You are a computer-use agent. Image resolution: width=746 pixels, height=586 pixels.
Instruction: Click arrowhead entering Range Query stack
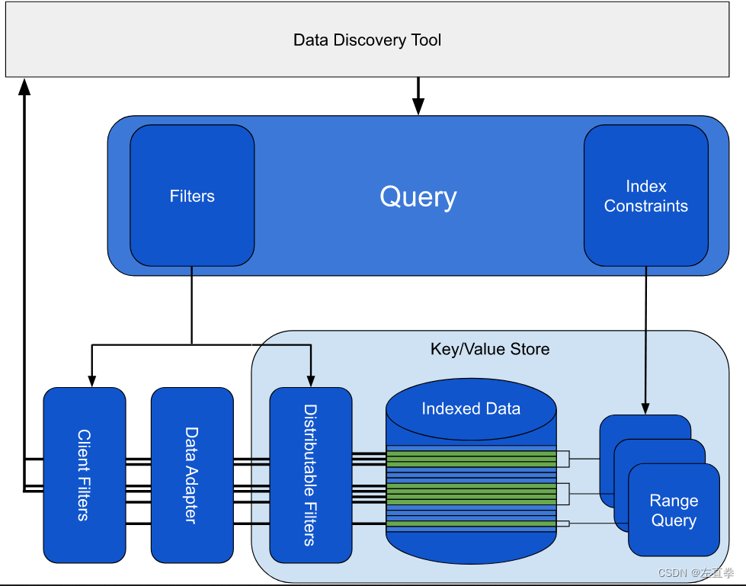tap(645, 408)
